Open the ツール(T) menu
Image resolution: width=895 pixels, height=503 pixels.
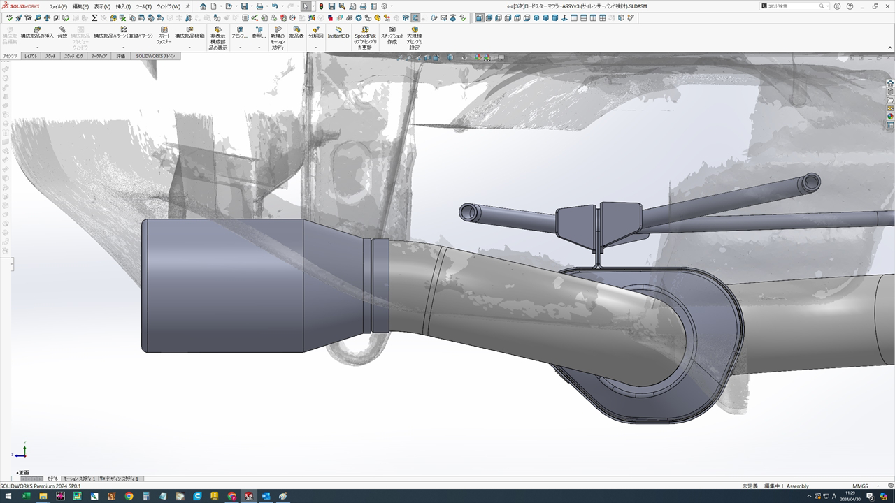click(143, 6)
